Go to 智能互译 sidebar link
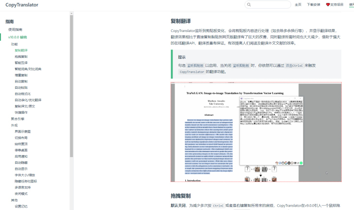 click(21, 63)
